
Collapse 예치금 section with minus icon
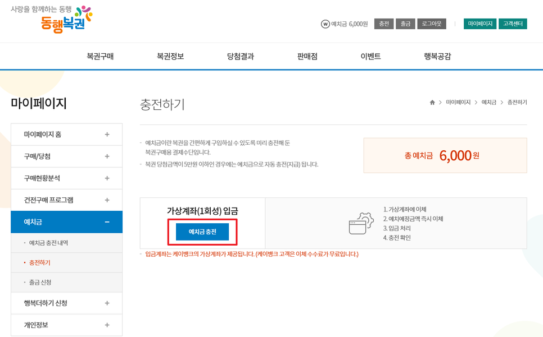107,222
